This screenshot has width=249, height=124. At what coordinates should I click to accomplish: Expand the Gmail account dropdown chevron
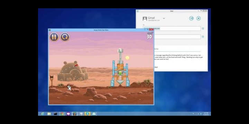(164, 18)
